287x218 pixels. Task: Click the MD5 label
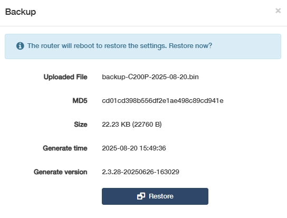point(80,101)
